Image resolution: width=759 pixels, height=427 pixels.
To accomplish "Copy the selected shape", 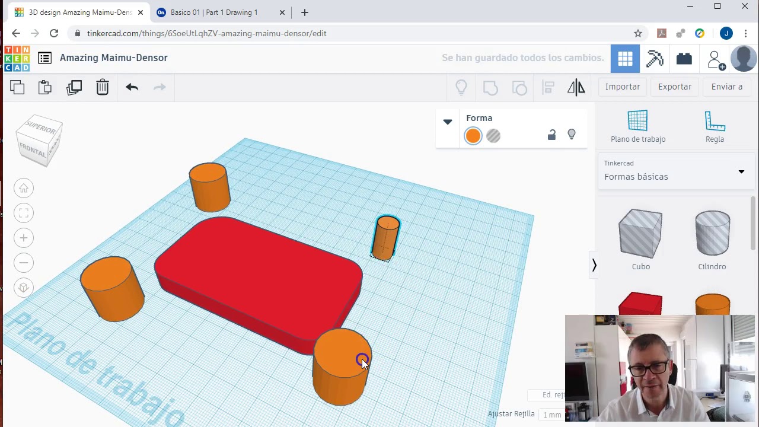I will [x=17, y=87].
